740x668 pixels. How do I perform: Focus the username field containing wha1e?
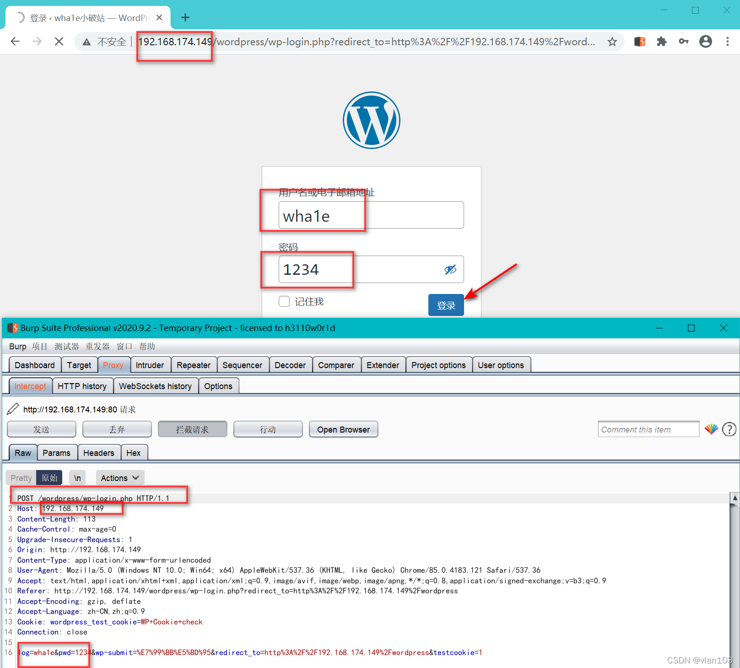click(x=371, y=215)
